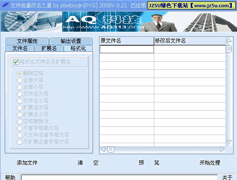Click the horizontal scrollbar right arrow
This screenshot has width=237, height=180.
222,150
